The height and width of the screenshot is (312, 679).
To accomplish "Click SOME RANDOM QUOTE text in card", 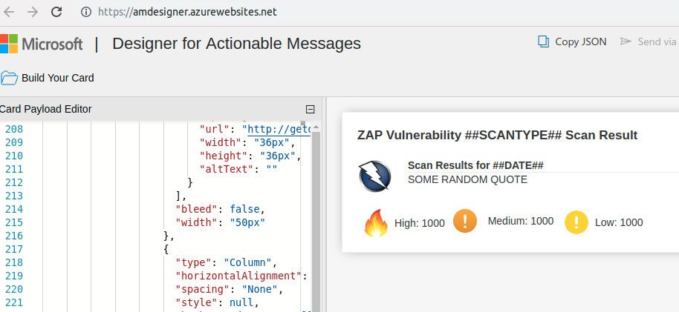I will [468, 179].
